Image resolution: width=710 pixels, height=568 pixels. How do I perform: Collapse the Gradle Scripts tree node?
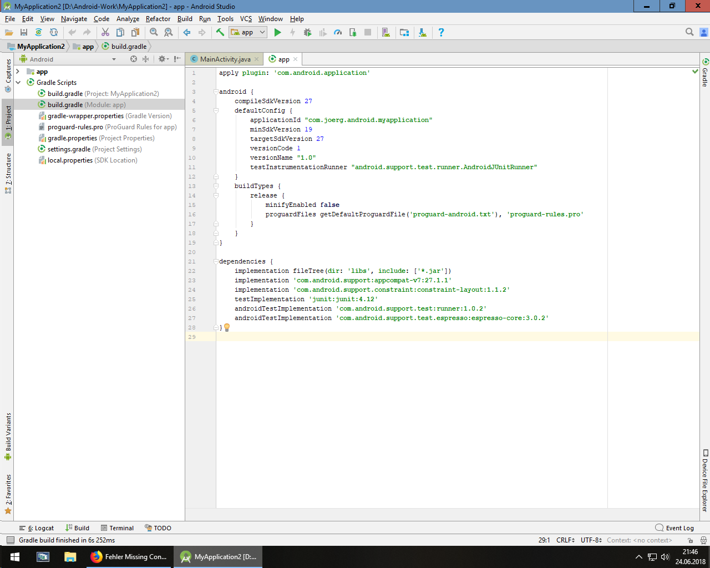tap(18, 83)
